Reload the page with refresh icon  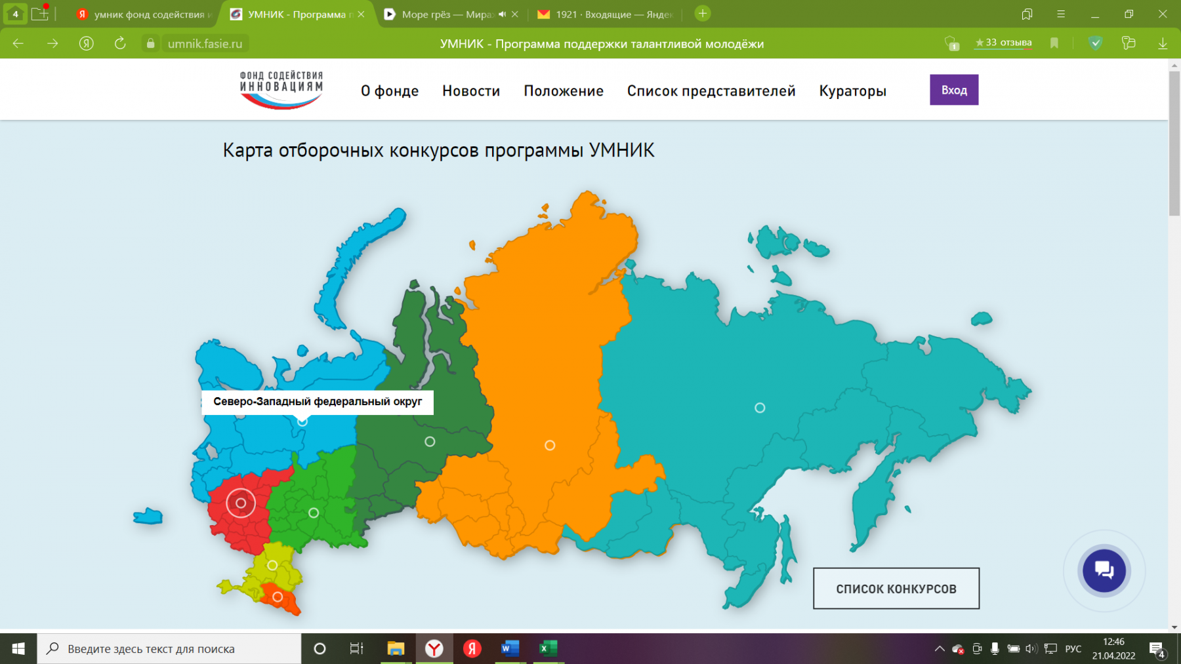coord(120,43)
